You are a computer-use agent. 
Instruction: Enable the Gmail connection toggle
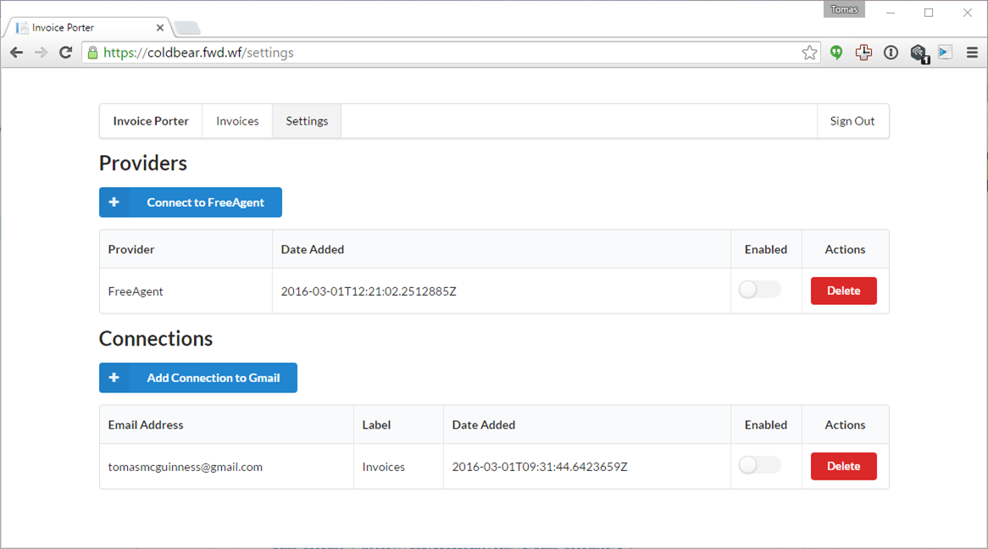click(760, 465)
